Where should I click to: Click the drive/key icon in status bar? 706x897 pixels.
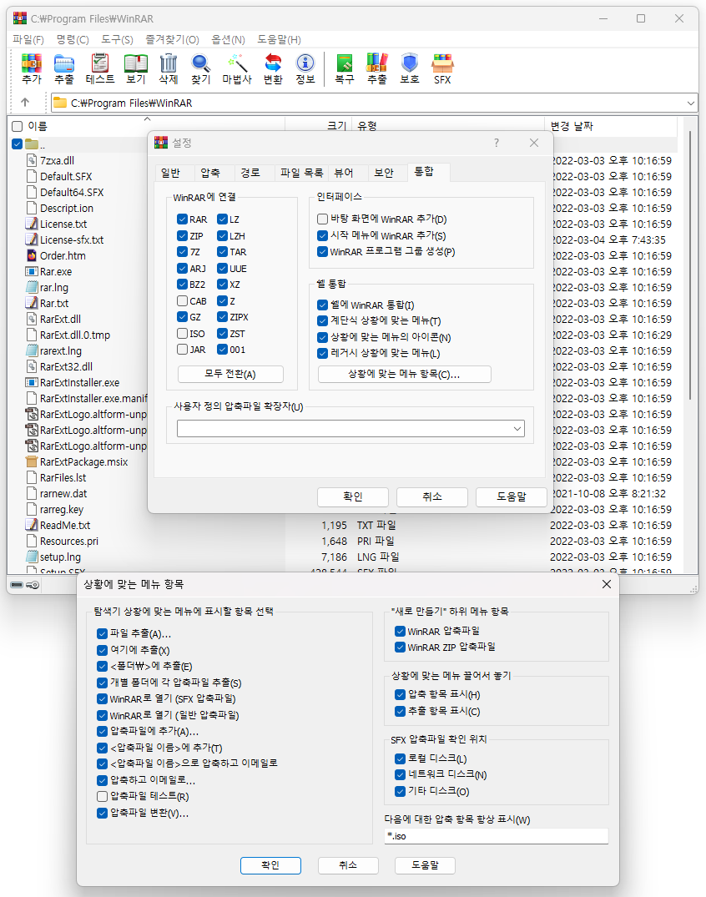click(x=24, y=585)
